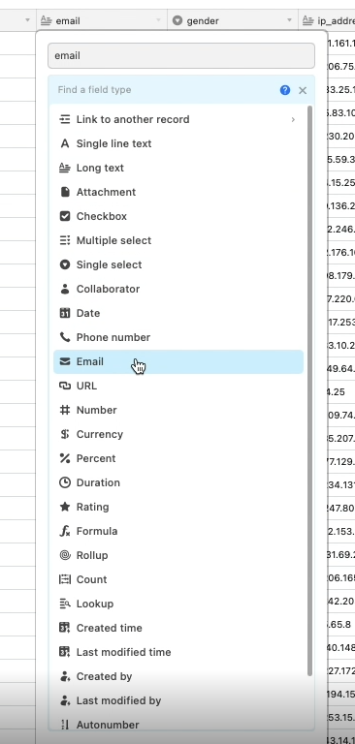
Task: Select Multiple select field type
Action: 178,240
